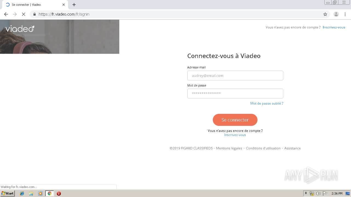
Task: Click the Windows Start button
Action: [7, 193]
